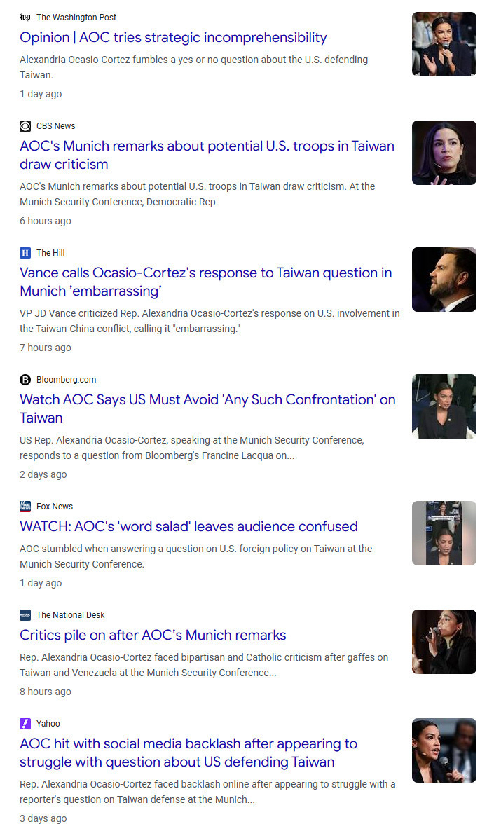Click the Washington Post publisher icon
Image resolution: width=494 pixels, height=831 pixels.
(x=25, y=18)
